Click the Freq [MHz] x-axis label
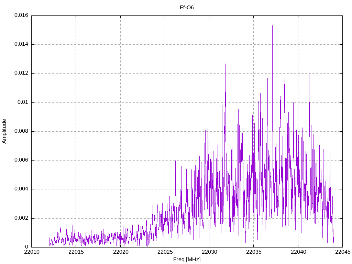352x264 pixels. (187, 260)
